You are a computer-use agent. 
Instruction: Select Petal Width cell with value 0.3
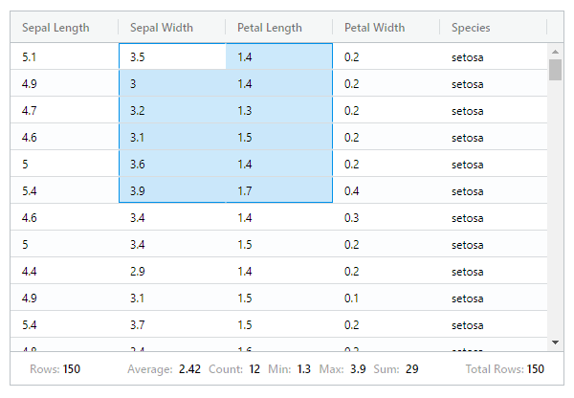[386, 218]
